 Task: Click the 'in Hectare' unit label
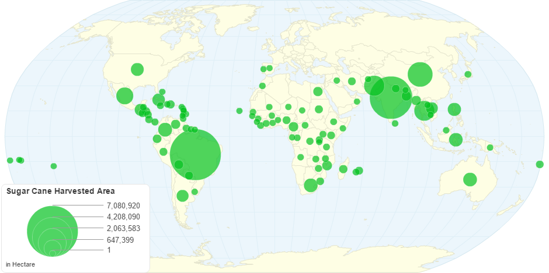(x=20, y=265)
